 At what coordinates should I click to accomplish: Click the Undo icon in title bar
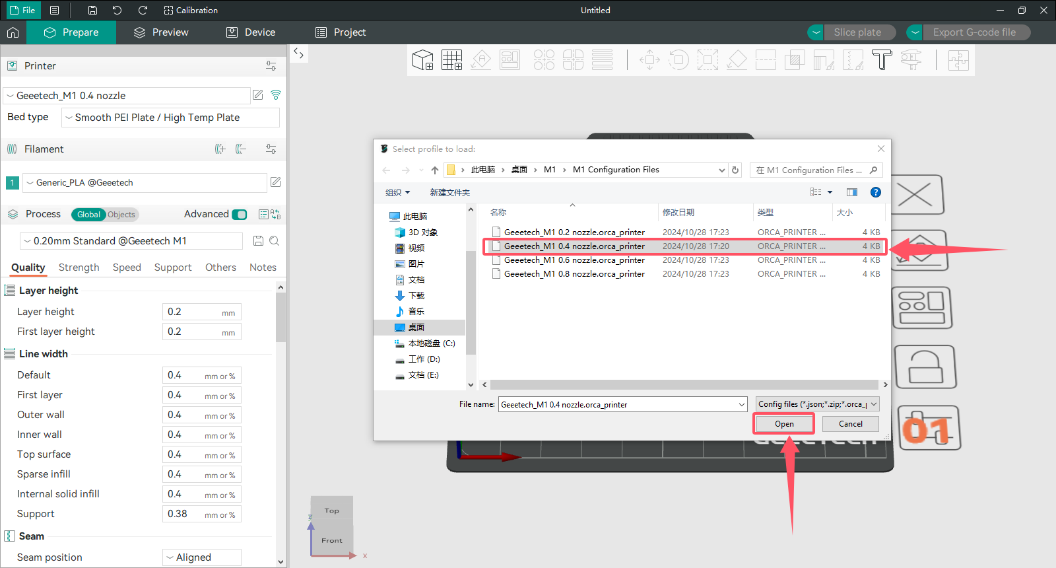tap(117, 10)
